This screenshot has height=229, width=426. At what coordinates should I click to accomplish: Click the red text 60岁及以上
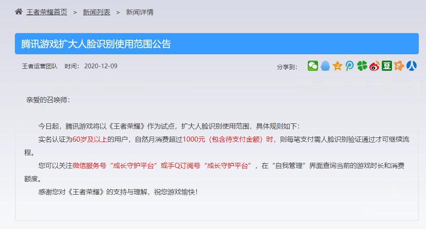point(90,139)
